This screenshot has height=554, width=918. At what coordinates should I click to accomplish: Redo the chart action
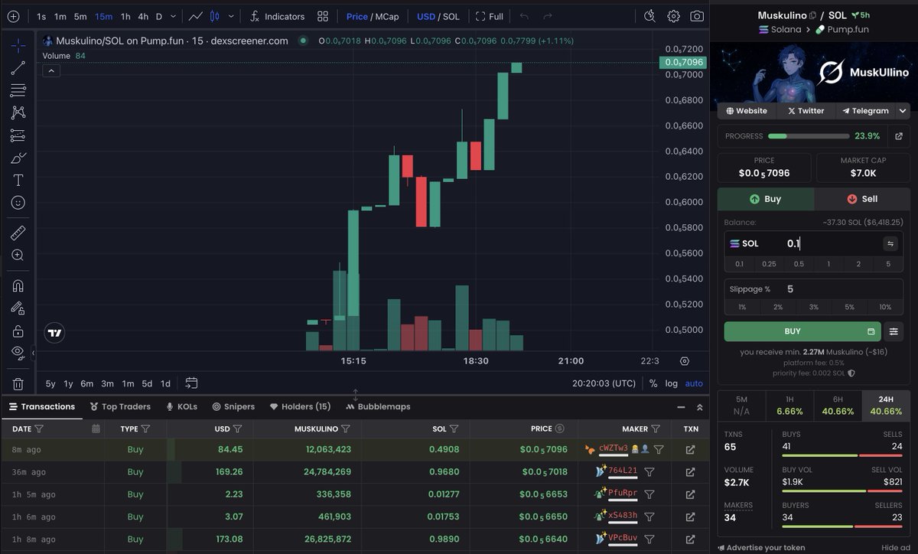(x=547, y=16)
